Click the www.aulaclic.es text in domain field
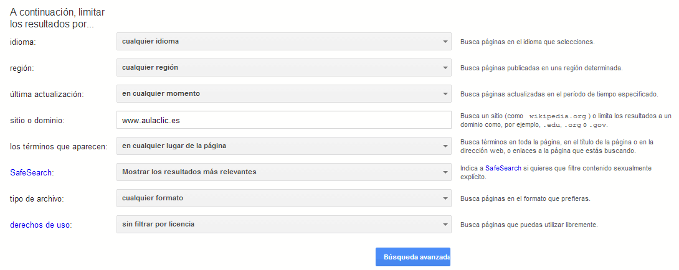The image size is (679, 270). [x=151, y=121]
